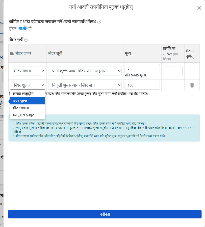Click info line starting 3. मीटर गणना

pos(89,136)
